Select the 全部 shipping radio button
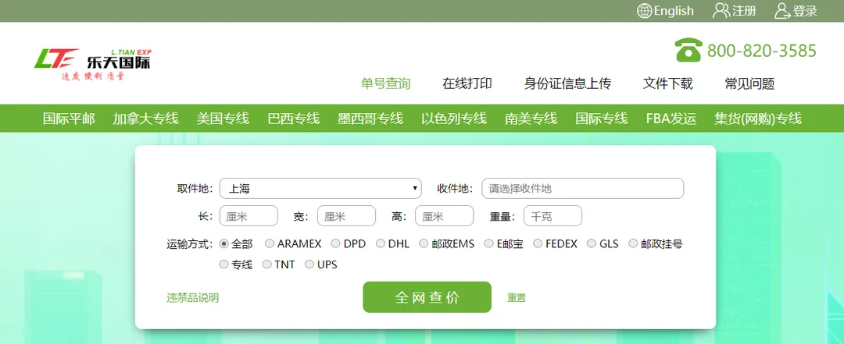This screenshot has height=344, width=844. click(x=224, y=243)
